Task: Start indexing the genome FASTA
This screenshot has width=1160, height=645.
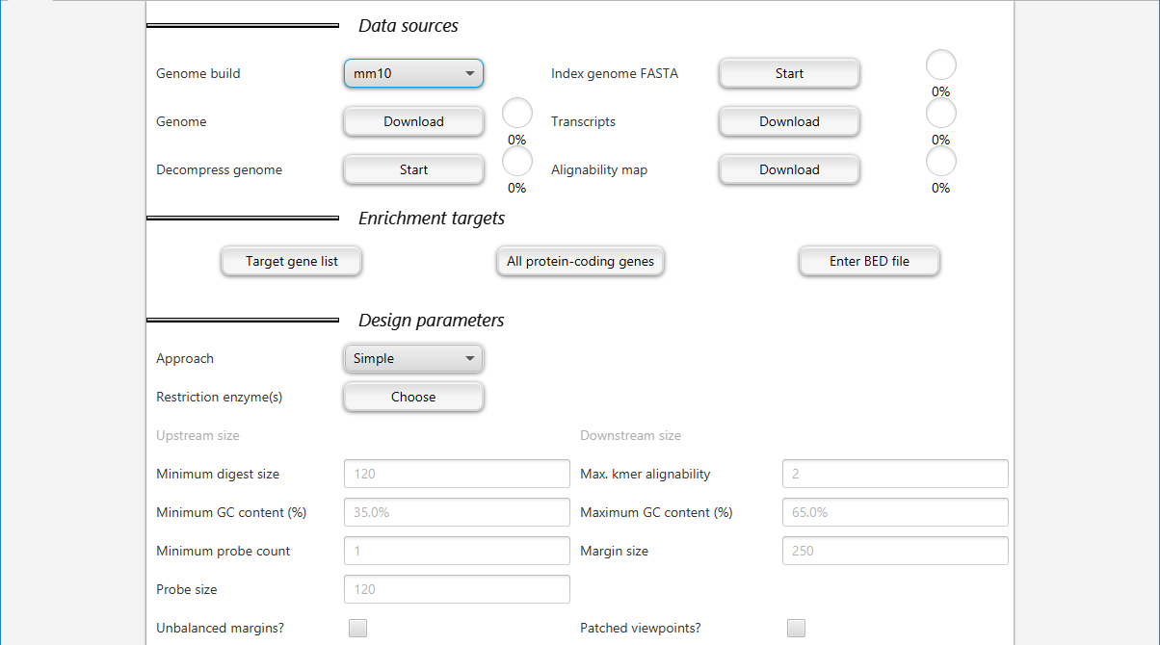Action: (x=789, y=73)
